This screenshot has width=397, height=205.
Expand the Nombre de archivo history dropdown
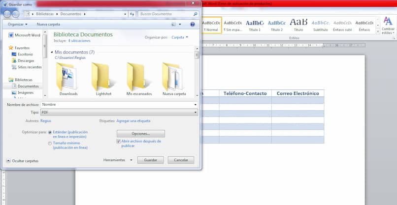[x=195, y=105]
